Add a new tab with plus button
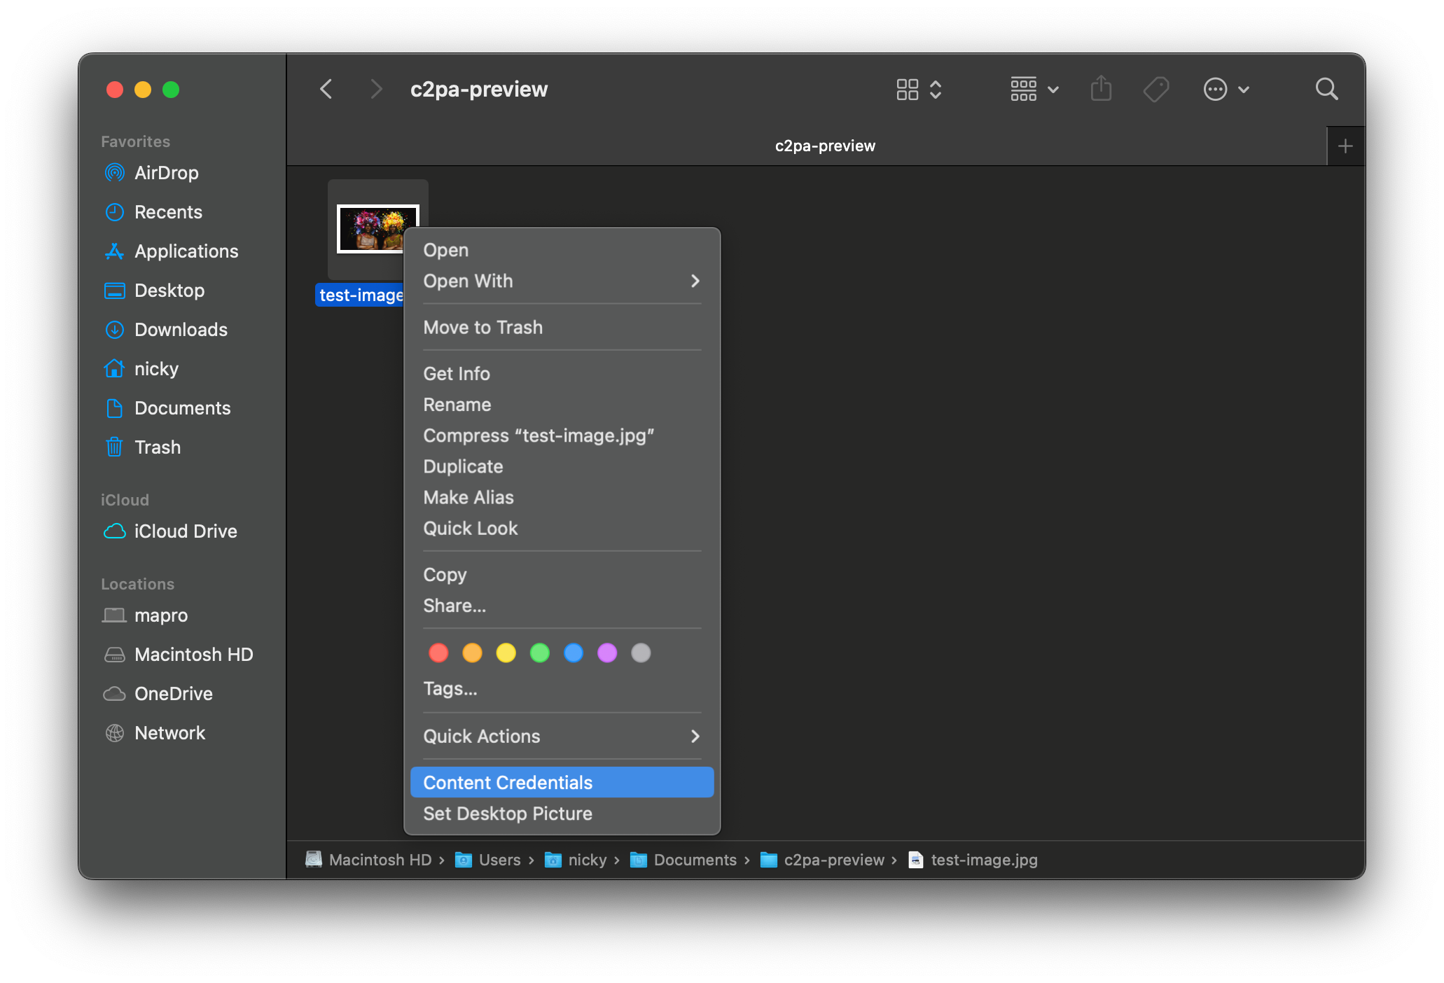Viewport: 1444px width, 983px height. pos(1345,146)
